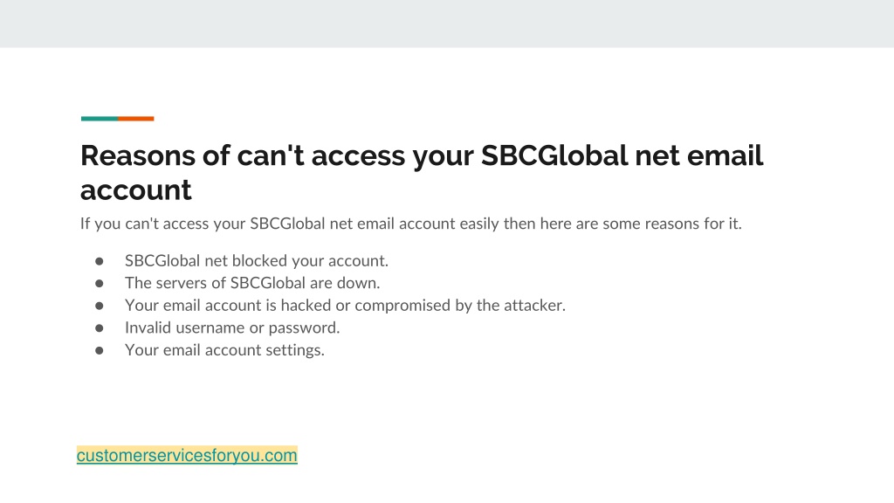Click the bullet dot before 'SBCGlobal net blocked'
This screenshot has height=503, width=894.
(100, 261)
